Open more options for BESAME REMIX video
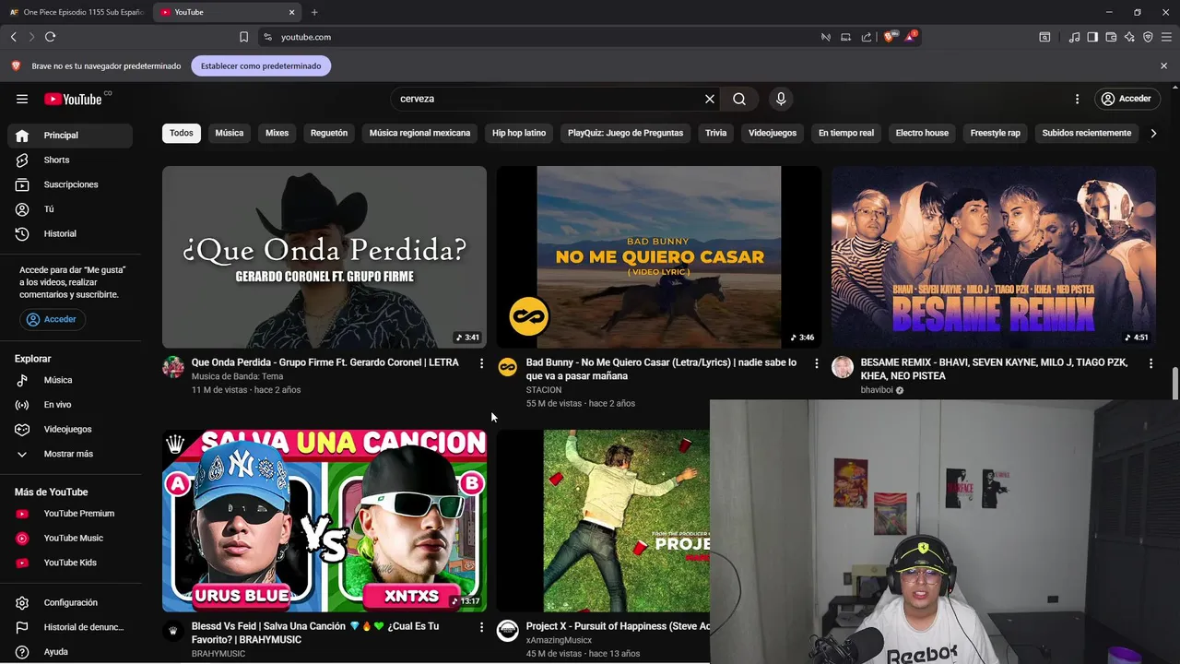This screenshot has height=664, width=1180. (x=1150, y=363)
